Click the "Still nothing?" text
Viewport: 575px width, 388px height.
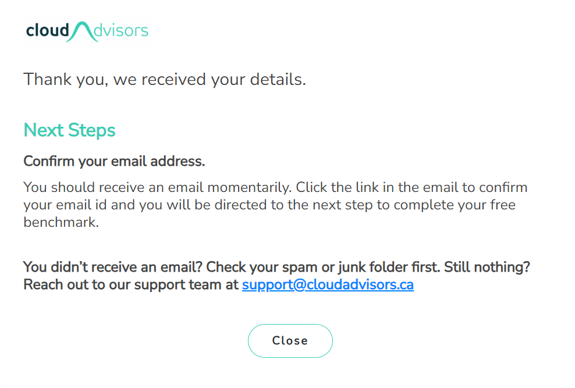pyautogui.click(x=487, y=267)
